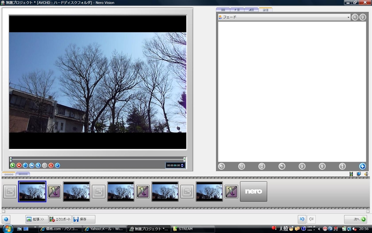The width and height of the screenshot is (372, 233).
Task: Click the timecode stepper arrows
Action: point(182,165)
